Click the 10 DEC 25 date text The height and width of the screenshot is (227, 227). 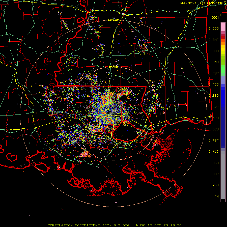[x=158, y=225]
